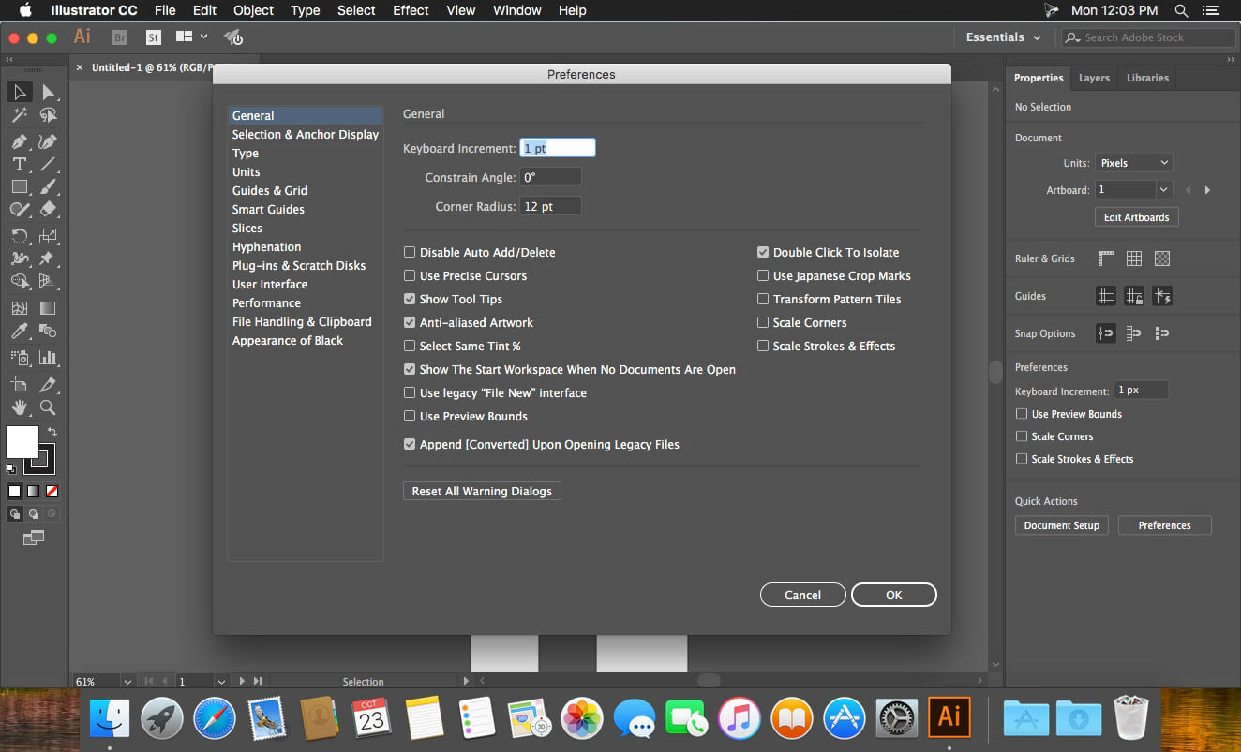Toggle GPU Performance rocket icon
The height and width of the screenshot is (752, 1241).
[233, 37]
